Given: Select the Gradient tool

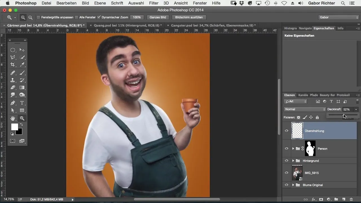Looking at the screenshot, I should 22,87.
